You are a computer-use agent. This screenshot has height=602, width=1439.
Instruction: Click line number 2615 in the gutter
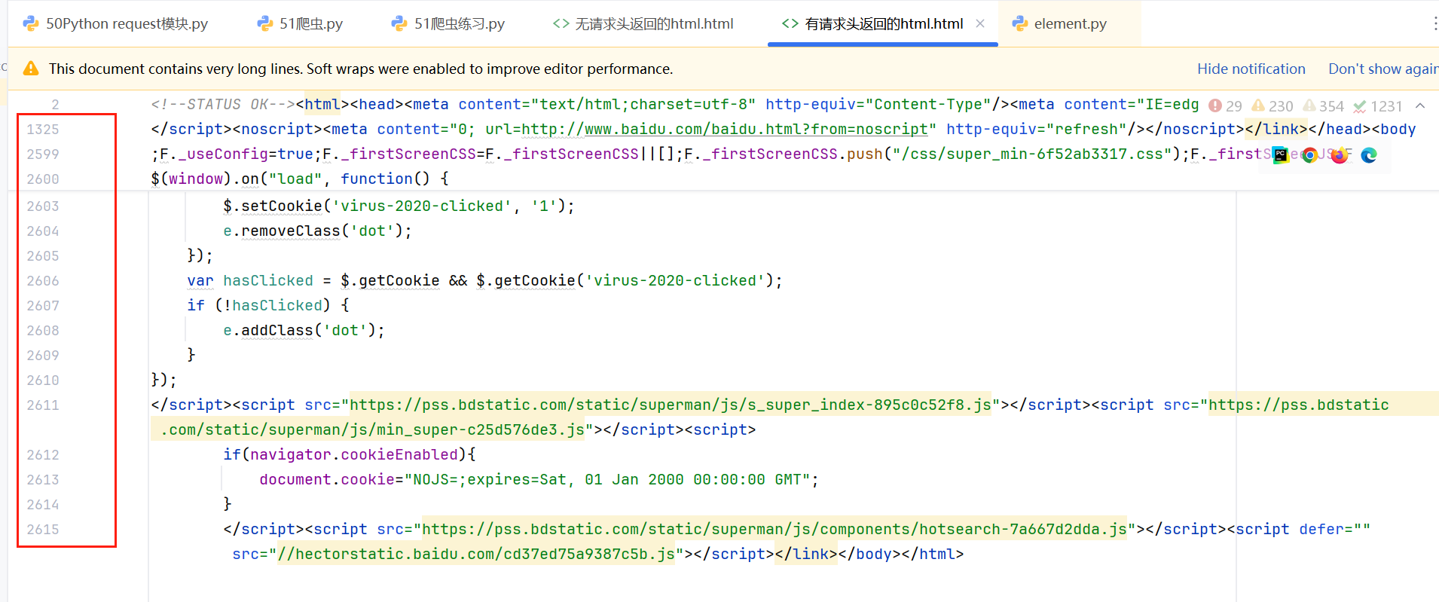(43, 530)
